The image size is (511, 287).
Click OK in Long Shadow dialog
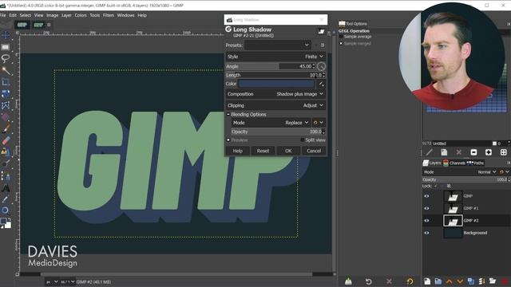coord(288,151)
